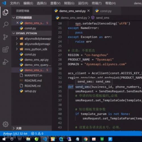Open the 查看(V) menu
The width and height of the screenshot is (142, 142).
coord(55,3)
